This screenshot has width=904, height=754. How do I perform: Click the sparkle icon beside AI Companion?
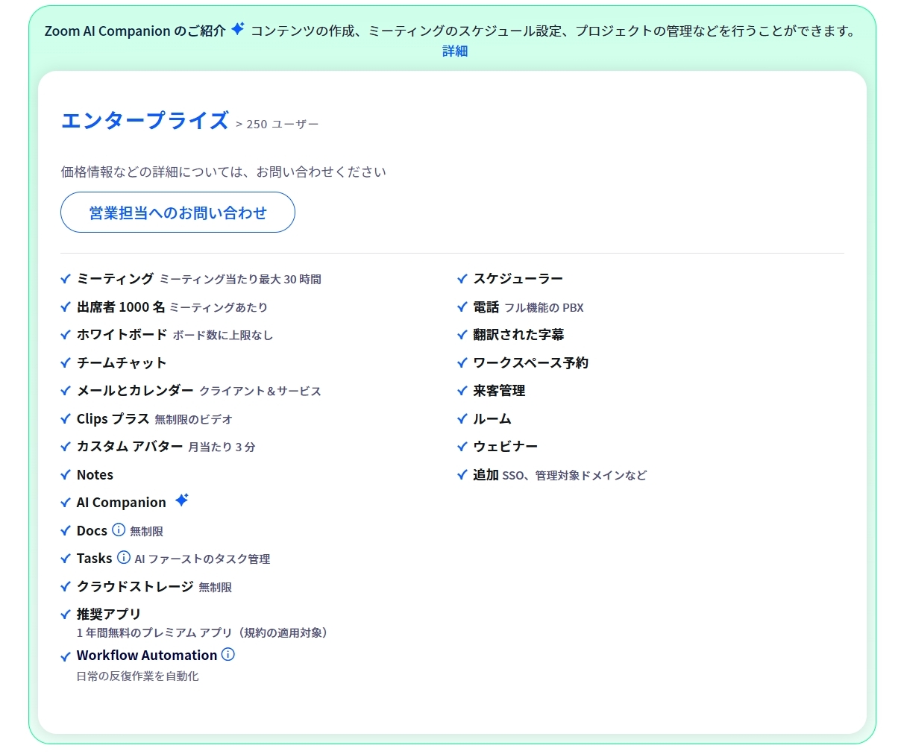point(181,500)
